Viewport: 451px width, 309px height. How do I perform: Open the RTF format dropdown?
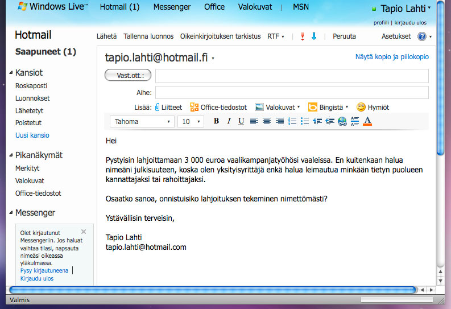[x=276, y=36]
